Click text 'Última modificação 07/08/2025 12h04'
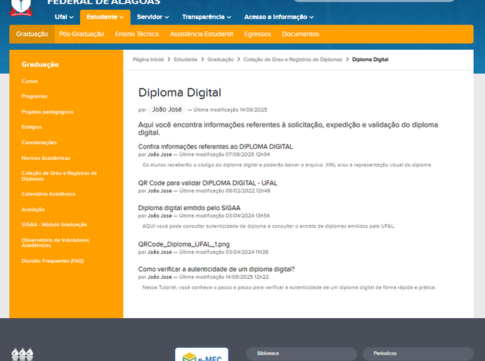 [224, 155]
